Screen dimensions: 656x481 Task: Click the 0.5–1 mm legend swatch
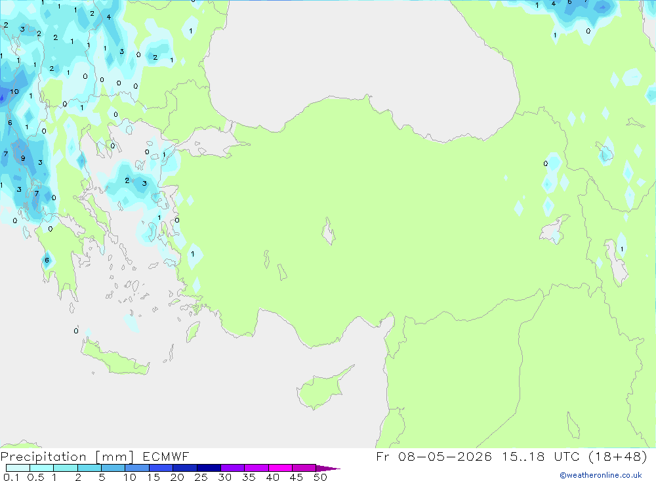pos(41,468)
